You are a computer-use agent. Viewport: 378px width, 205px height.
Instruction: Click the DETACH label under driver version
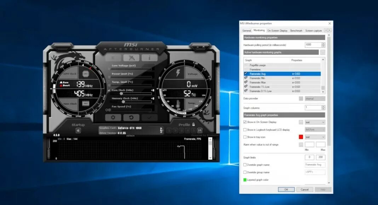click(x=130, y=136)
